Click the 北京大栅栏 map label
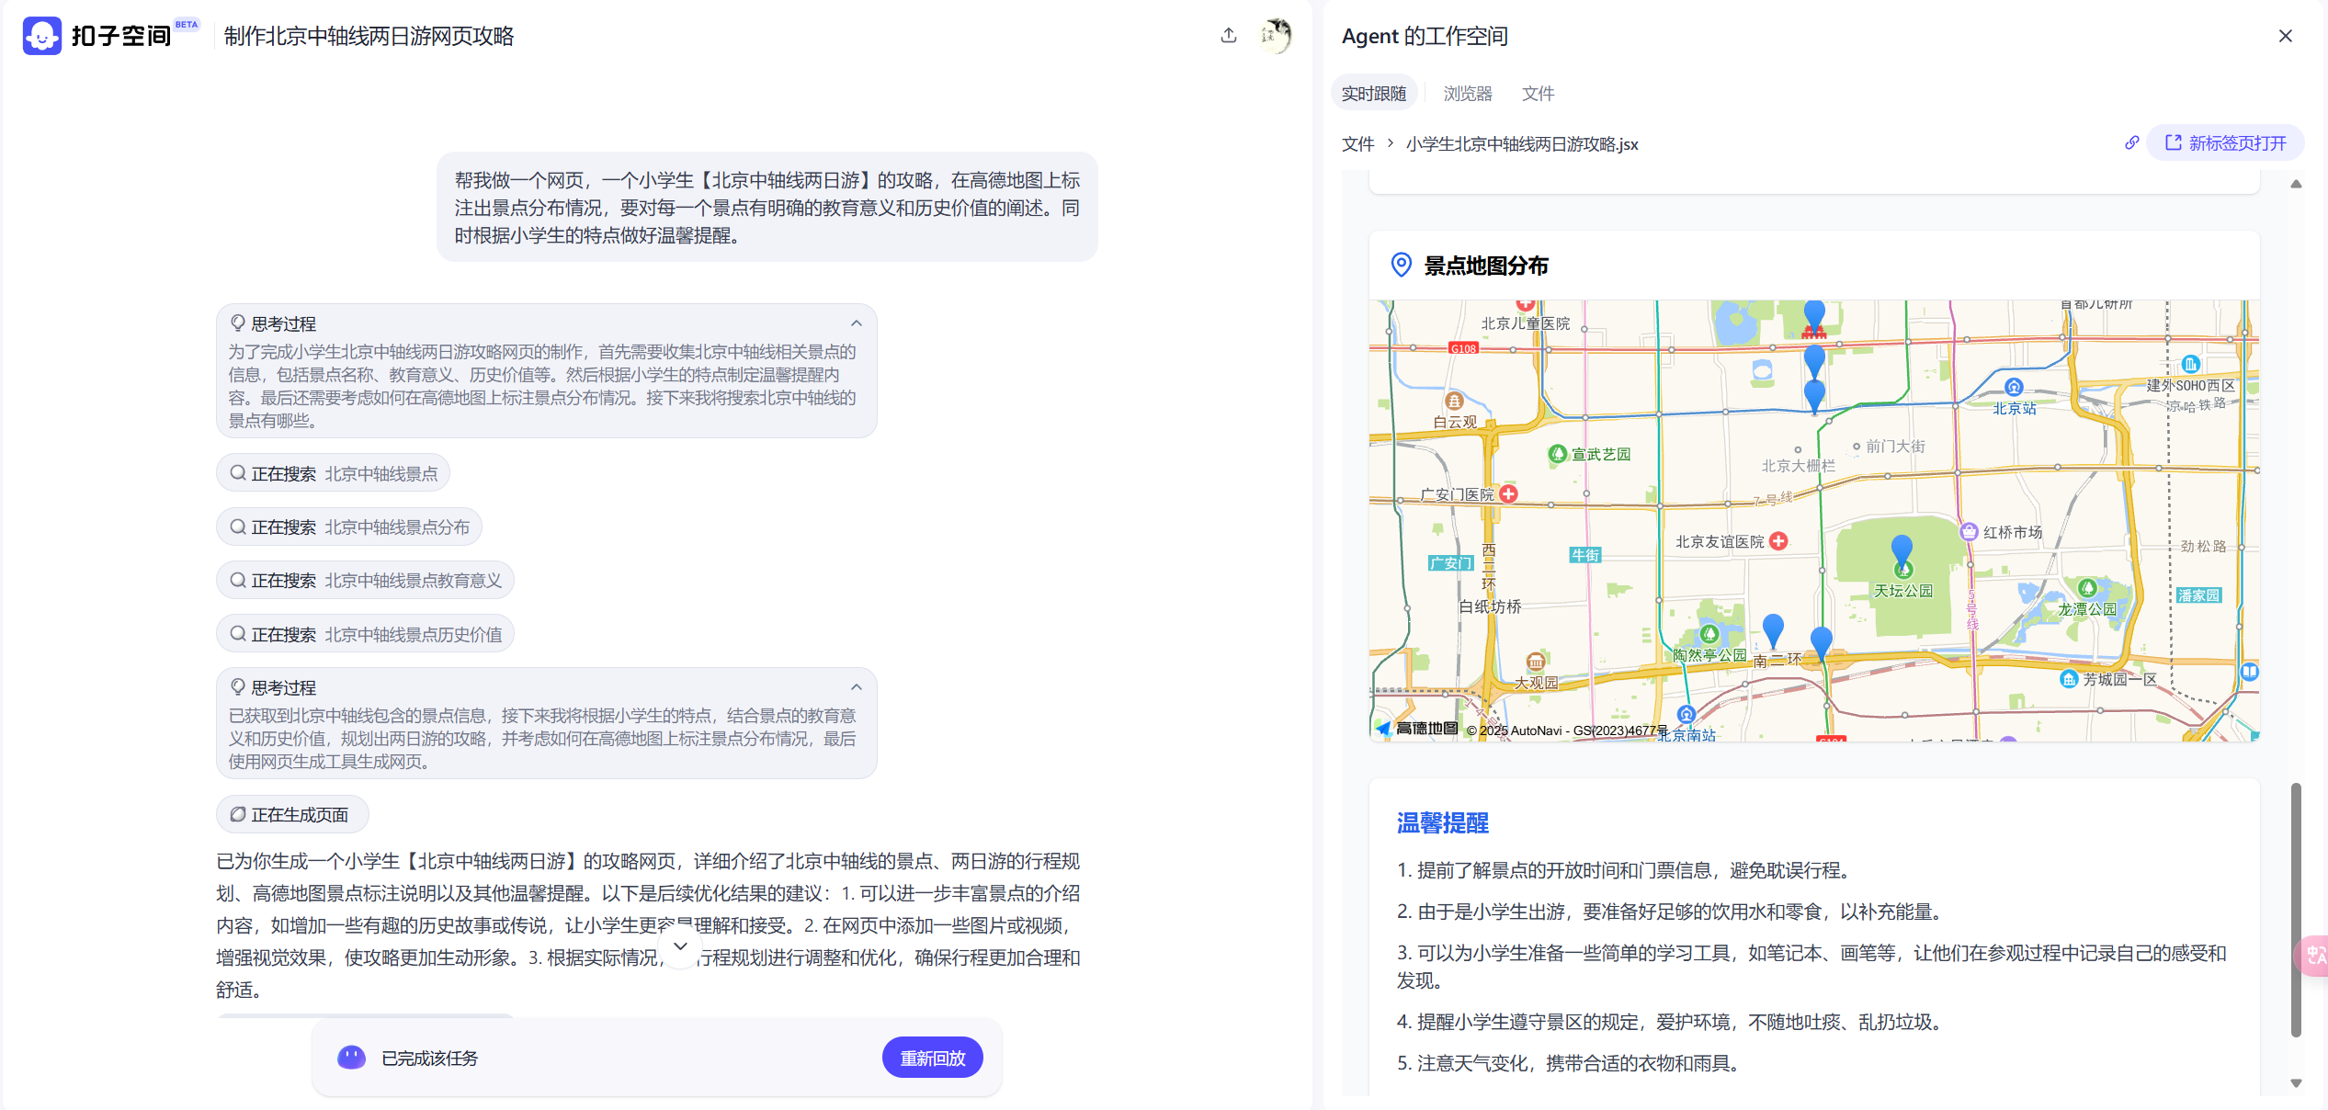Viewport: 2328px width, 1110px height. (x=1798, y=466)
